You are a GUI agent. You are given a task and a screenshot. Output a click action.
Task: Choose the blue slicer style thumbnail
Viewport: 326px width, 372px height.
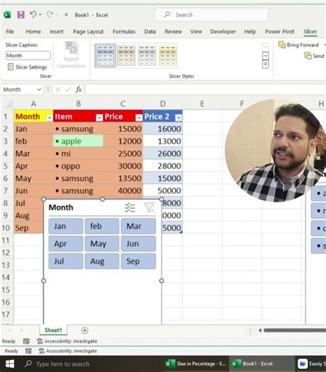(105, 56)
